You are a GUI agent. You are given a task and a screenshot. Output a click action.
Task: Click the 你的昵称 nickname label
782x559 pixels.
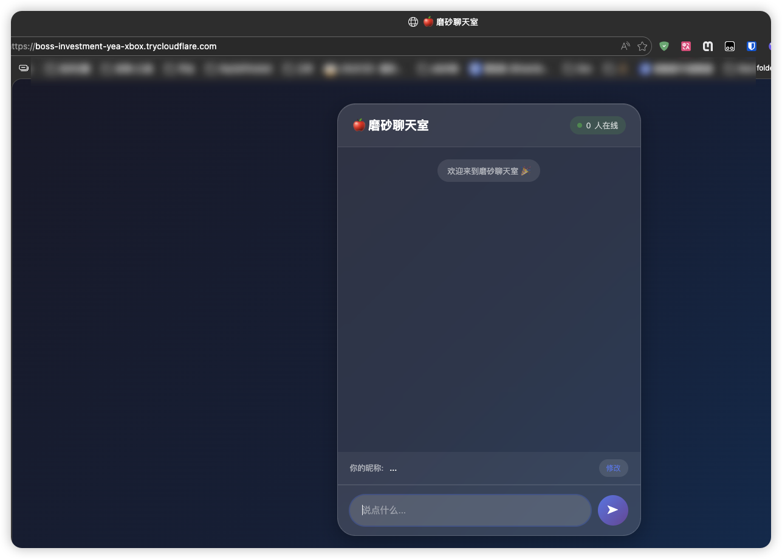[366, 468]
